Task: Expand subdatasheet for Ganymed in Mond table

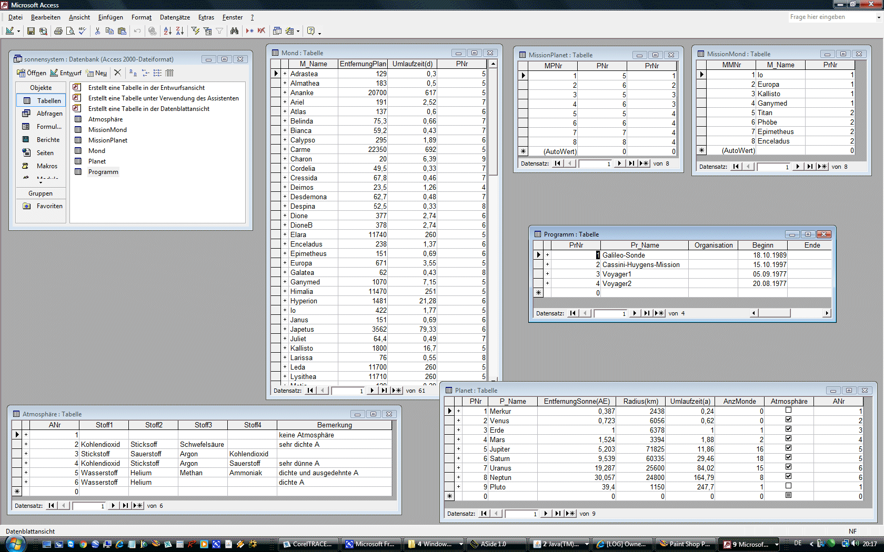Action: pos(285,282)
